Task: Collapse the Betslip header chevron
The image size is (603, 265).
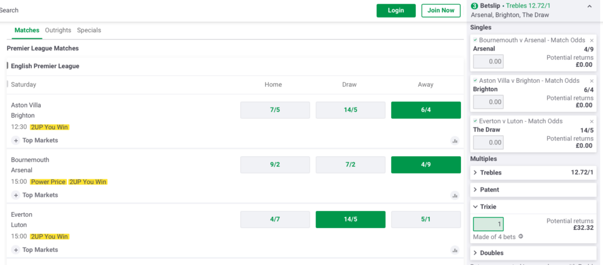Action: 590,6
